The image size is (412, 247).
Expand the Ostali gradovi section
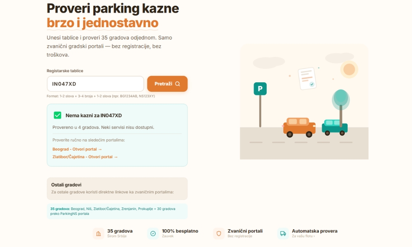click(x=117, y=188)
